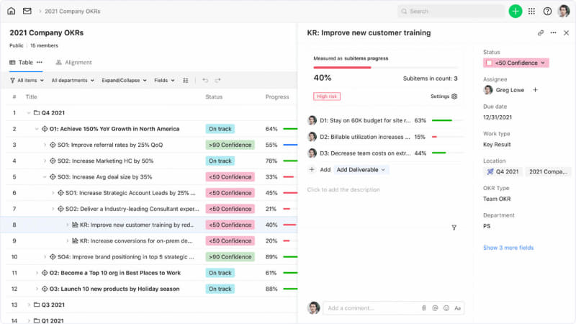Expand the Q3 2021 folder row
576x324 pixels.
tap(29, 305)
